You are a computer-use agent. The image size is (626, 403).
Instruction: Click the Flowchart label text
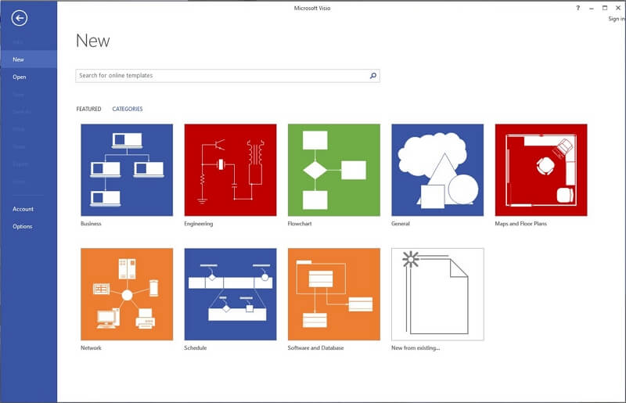[x=300, y=224]
